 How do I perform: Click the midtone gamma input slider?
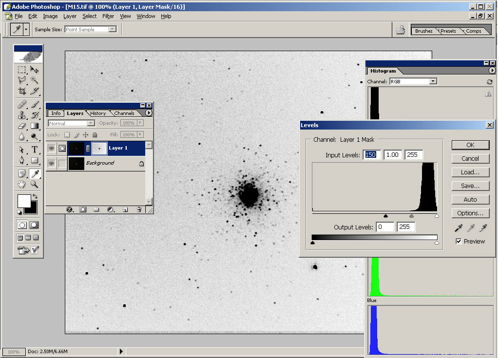pos(411,216)
